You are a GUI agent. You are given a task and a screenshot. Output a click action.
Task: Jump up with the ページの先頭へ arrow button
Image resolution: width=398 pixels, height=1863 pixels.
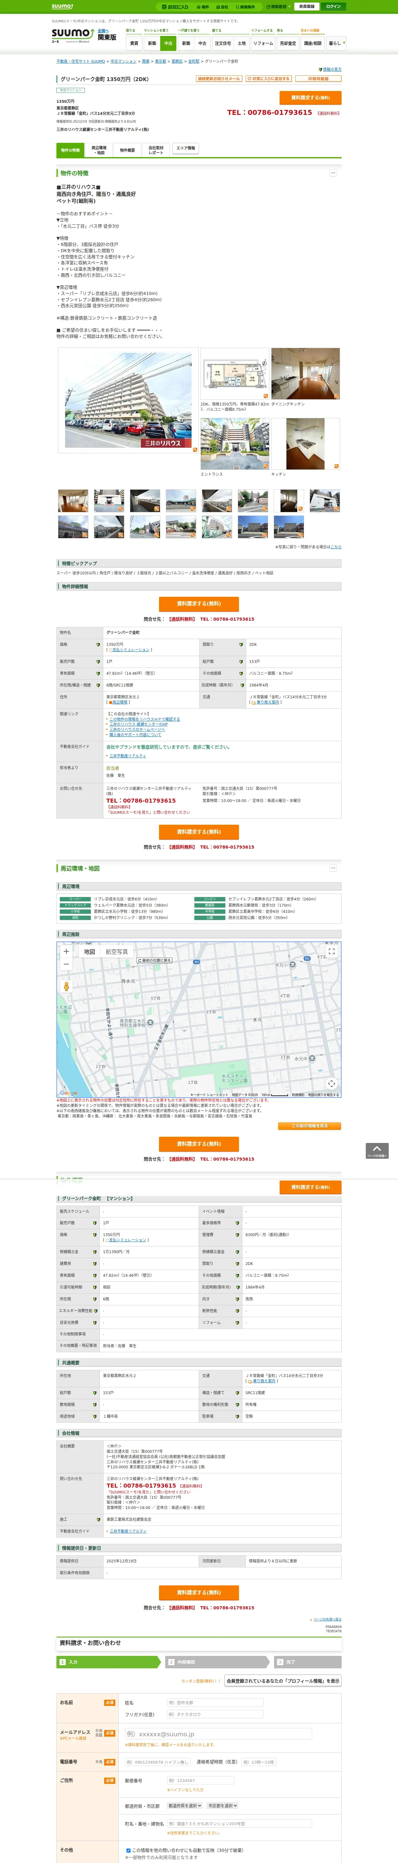pyautogui.click(x=377, y=1151)
